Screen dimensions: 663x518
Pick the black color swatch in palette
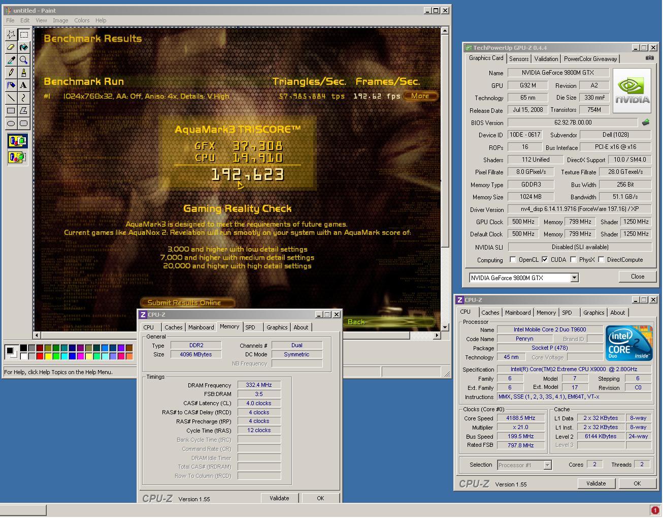click(23, 348)
